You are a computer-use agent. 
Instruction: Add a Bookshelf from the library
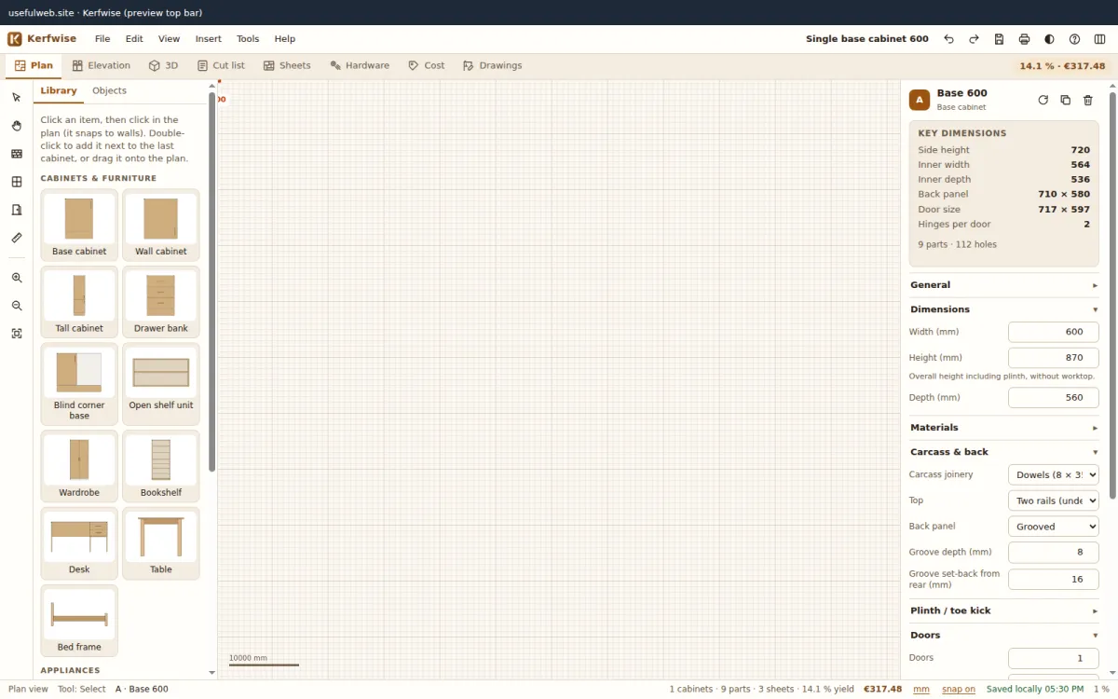(161, 465)
